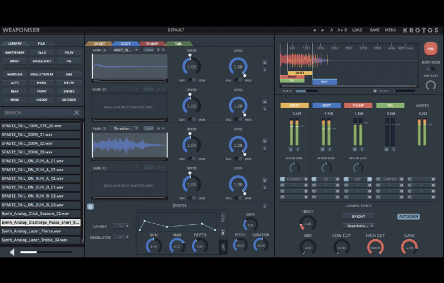Click the BRIGHT button in channel effect
Image resolution: width=444 pixels, height=283 pixels.
[x=359, y=217]
